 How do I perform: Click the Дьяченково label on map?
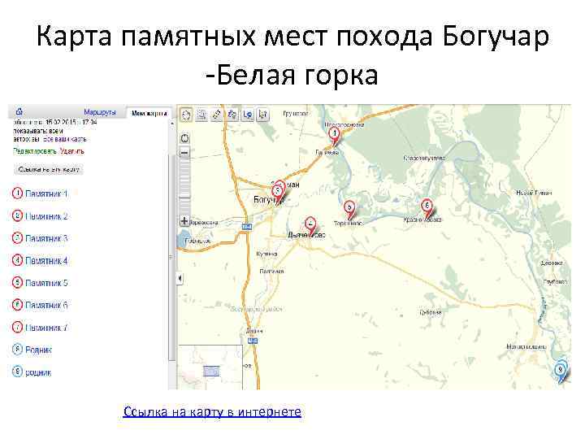tap(306, 235)
